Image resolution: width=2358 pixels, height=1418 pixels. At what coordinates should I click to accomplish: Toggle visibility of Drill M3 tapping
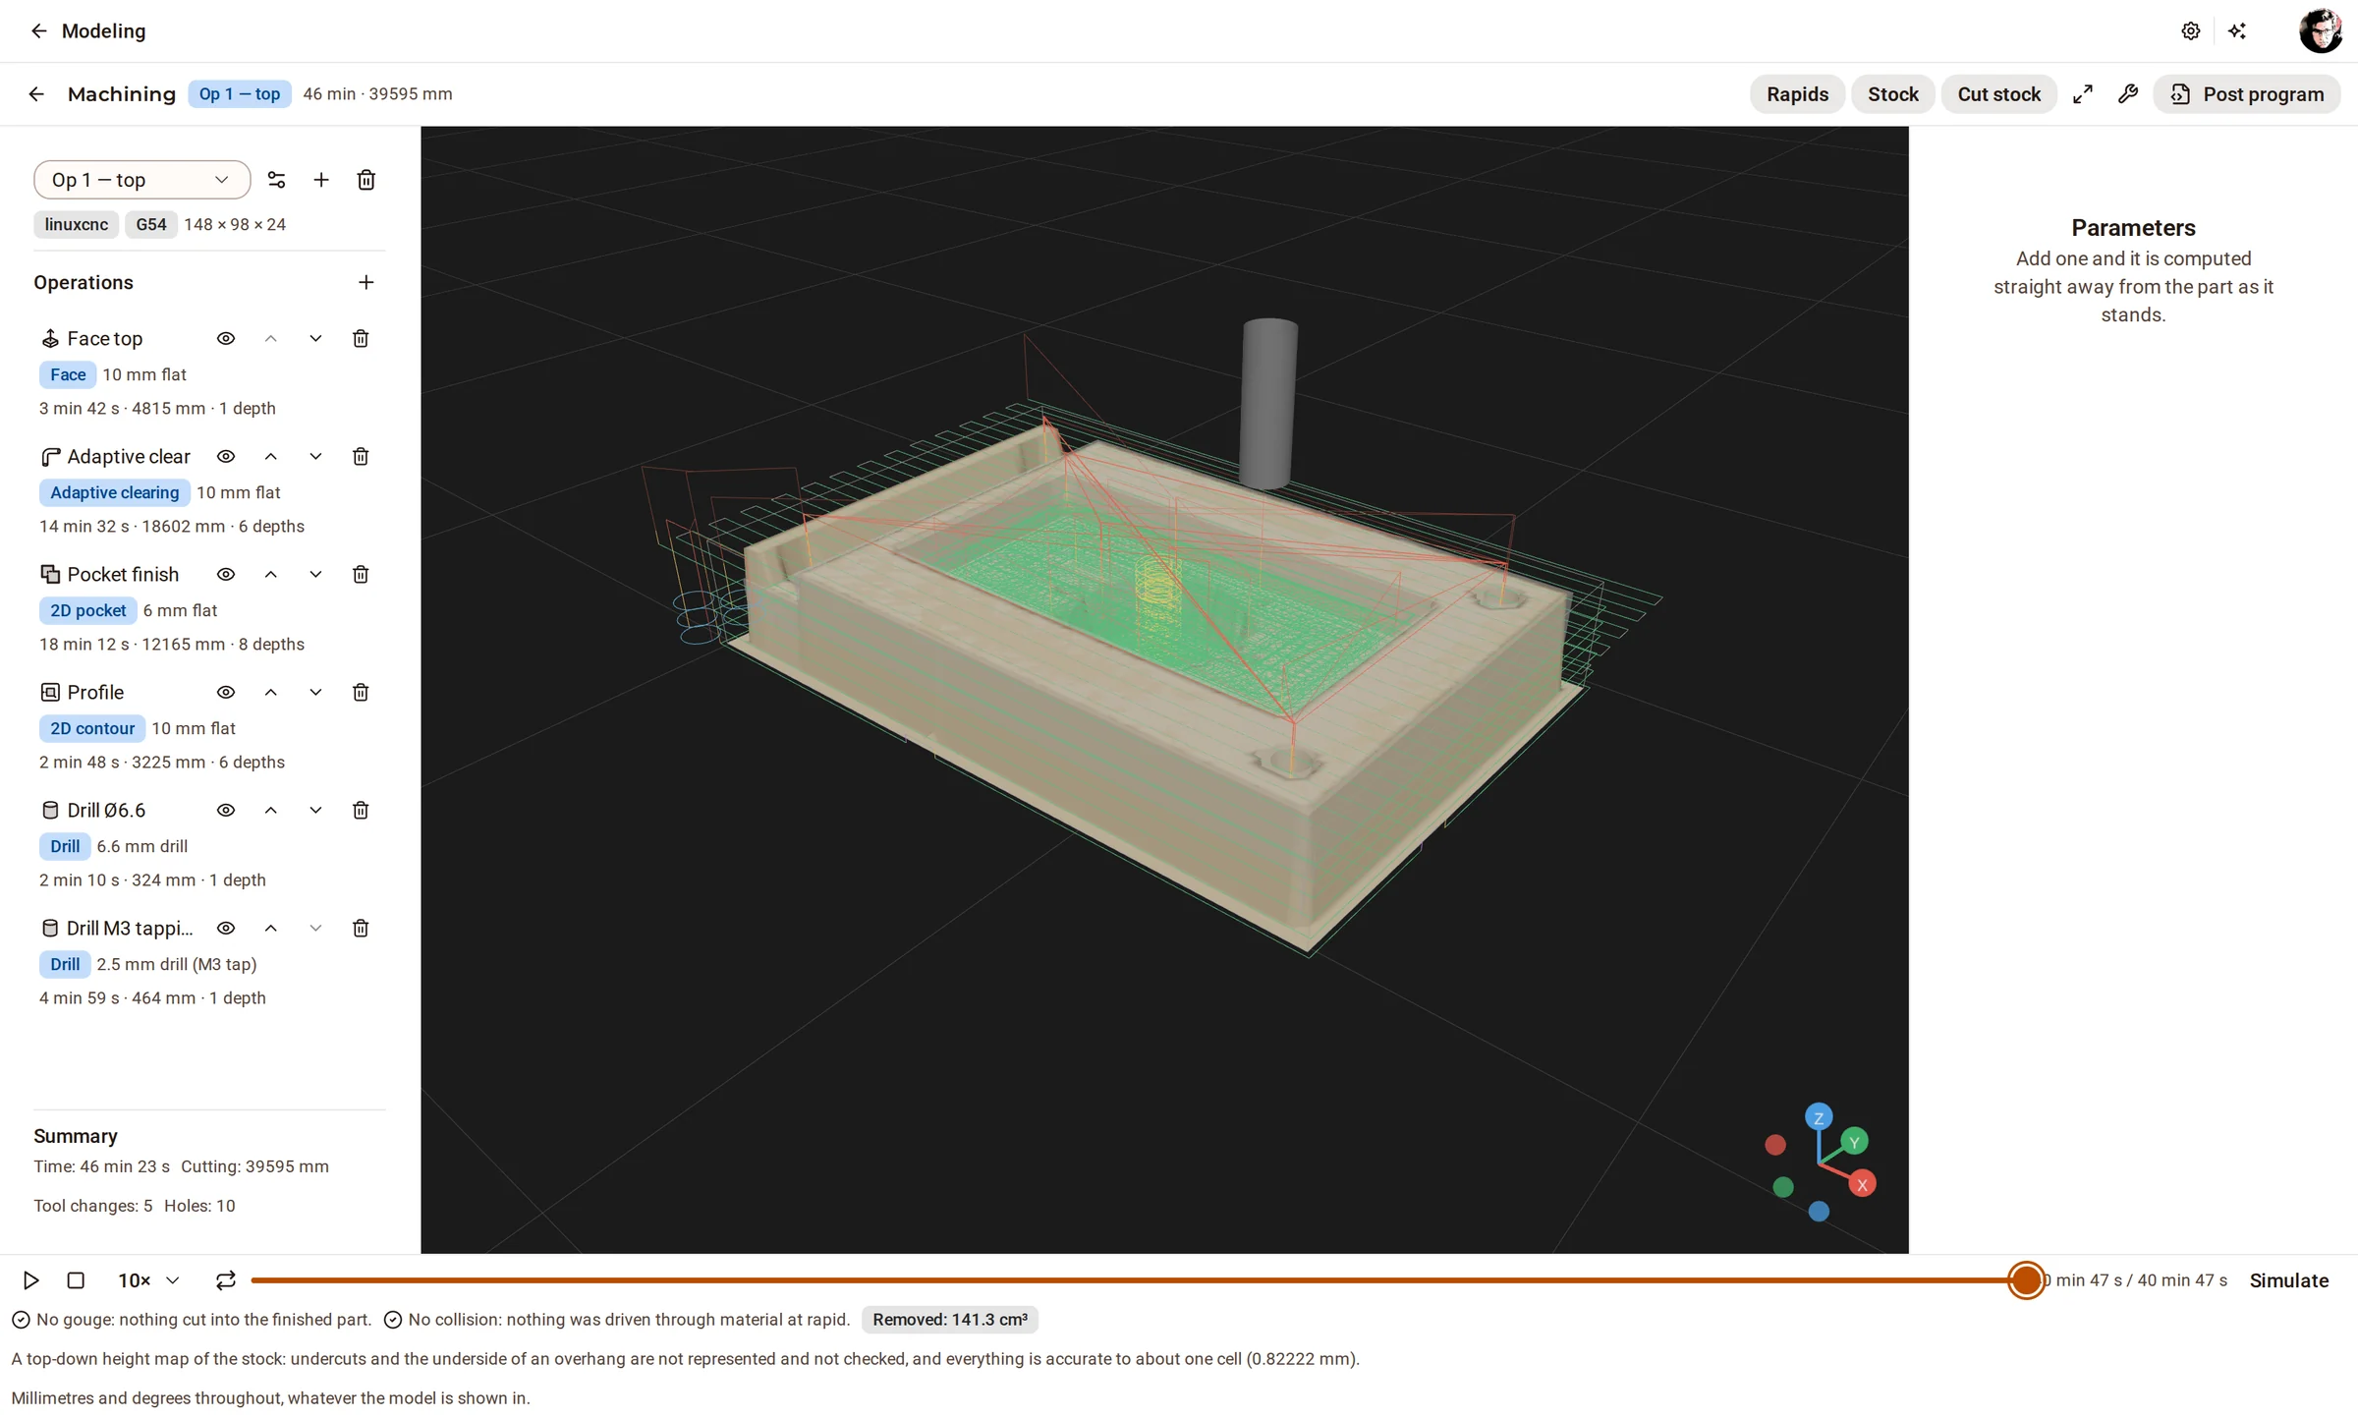[226, 929]
